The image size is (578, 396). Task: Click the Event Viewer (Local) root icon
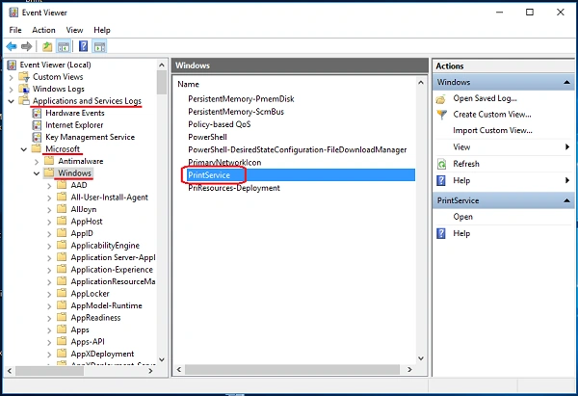12,65
